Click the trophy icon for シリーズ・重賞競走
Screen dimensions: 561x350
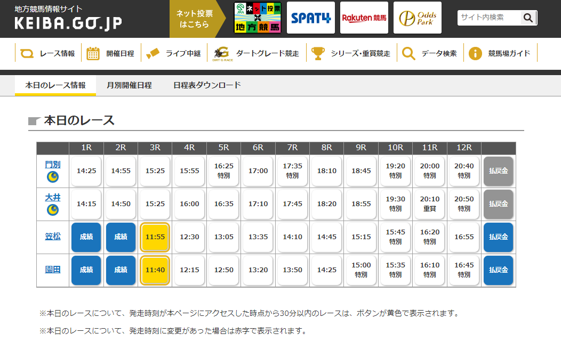point(318,53)
